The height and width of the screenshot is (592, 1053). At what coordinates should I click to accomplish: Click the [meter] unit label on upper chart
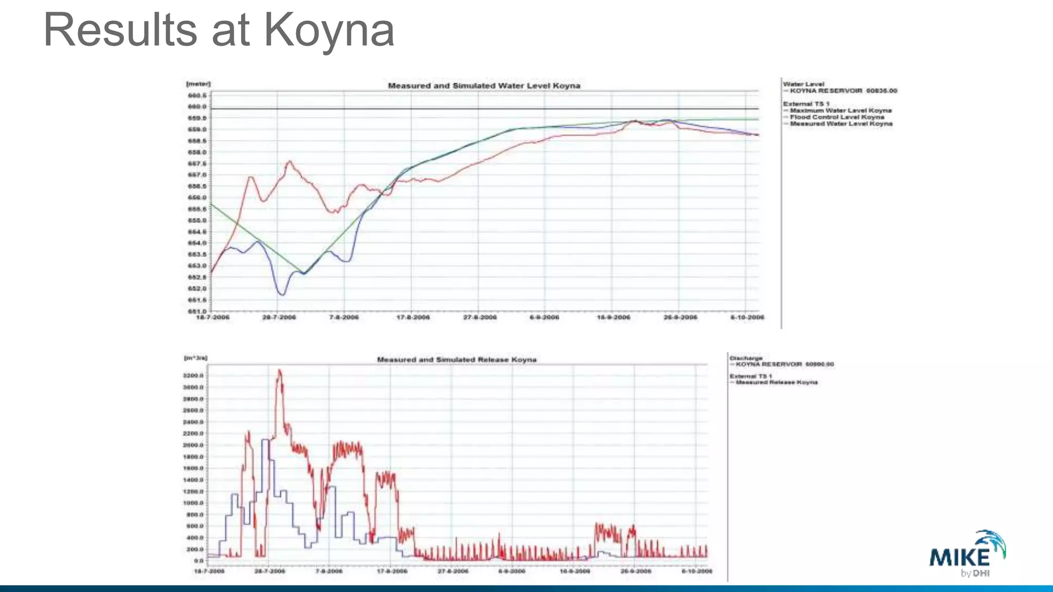tap(198, 84)
